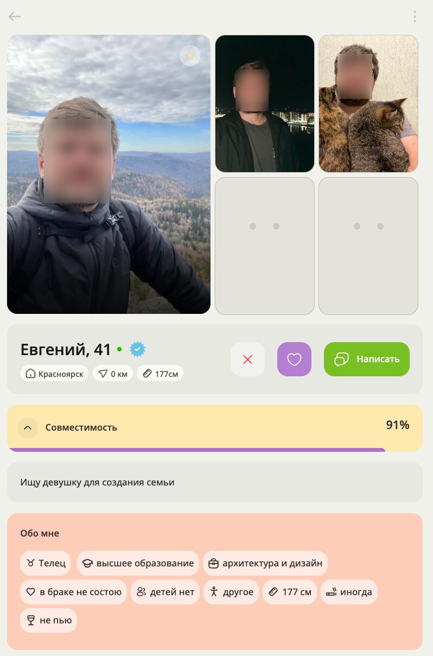This screenshot has width=433, height=656.
Task: Click the 177см height tag
Action: point(160,374)
